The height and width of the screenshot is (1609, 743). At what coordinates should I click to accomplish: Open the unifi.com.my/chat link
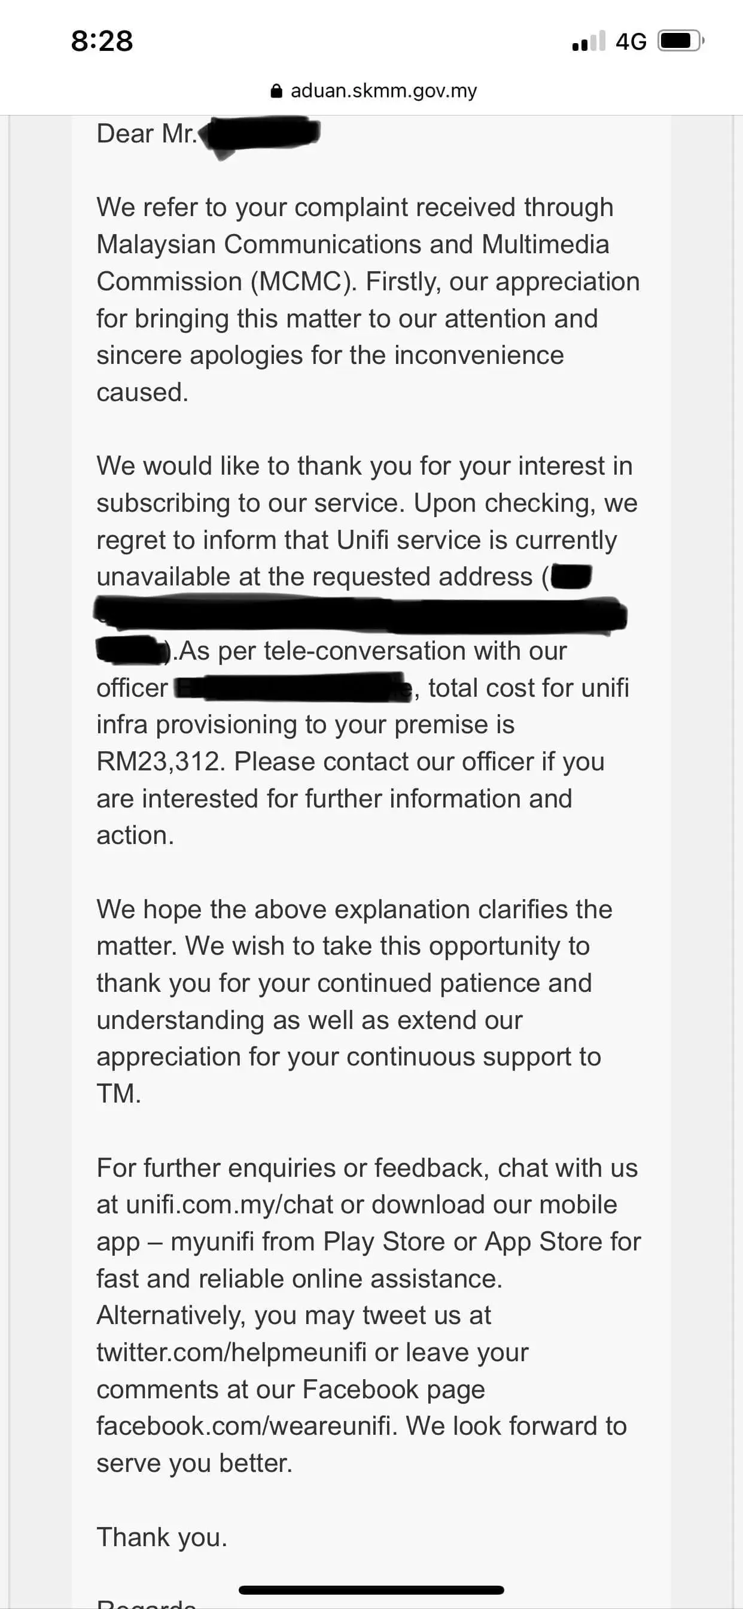click(229, 1204)
